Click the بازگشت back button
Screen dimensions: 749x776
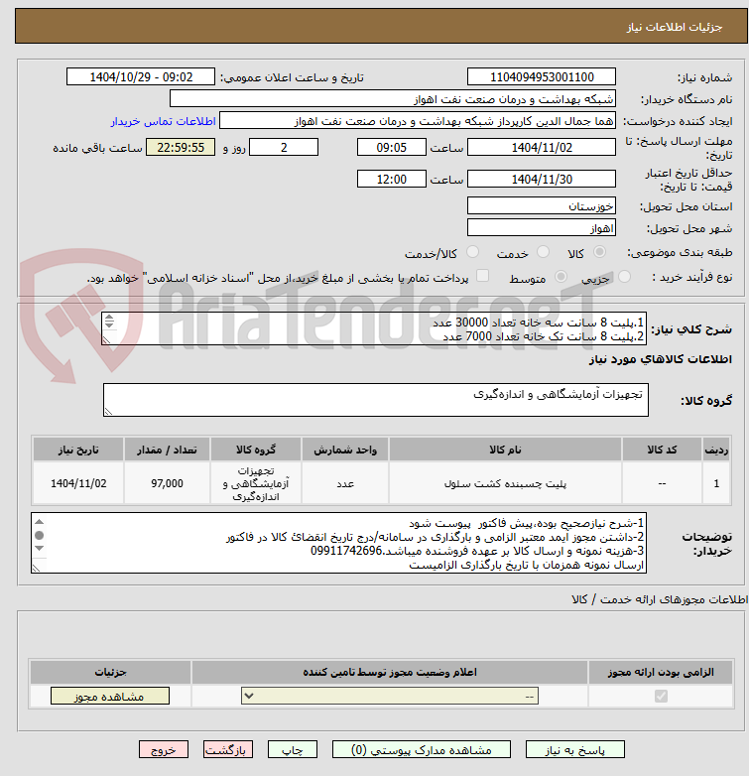pyautogui.click(x=228, y=750)
